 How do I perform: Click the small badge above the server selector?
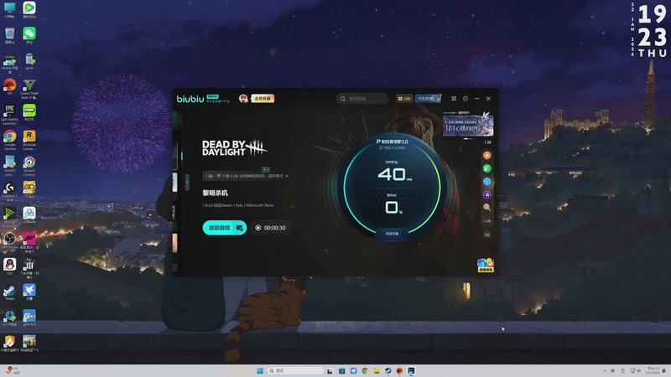(x=266, y=170)
